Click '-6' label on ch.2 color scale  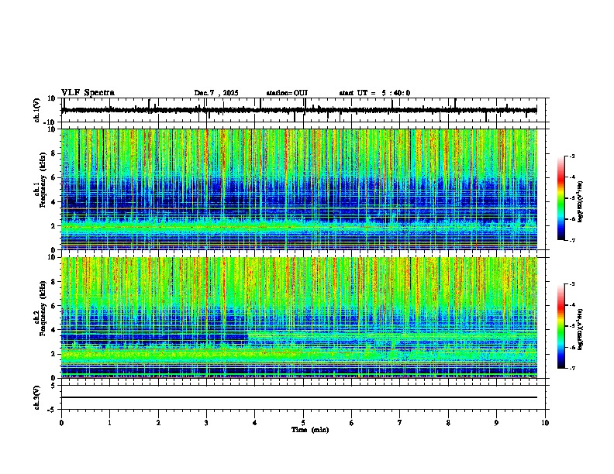point(572,347)
